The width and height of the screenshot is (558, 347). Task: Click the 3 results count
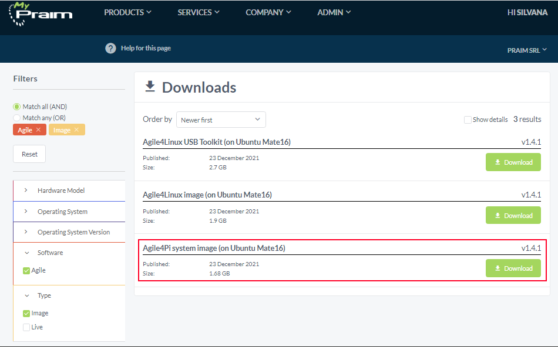coord(527,120)
